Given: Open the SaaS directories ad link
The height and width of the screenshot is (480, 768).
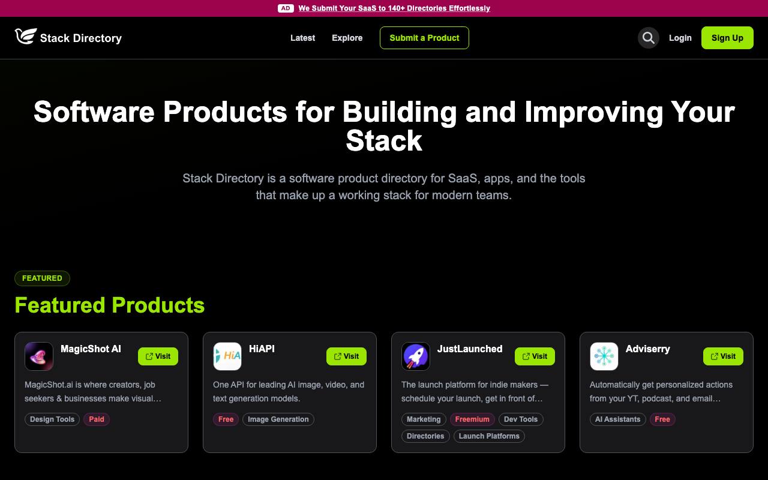Looking at the screenshot, I should coord(394,8).
